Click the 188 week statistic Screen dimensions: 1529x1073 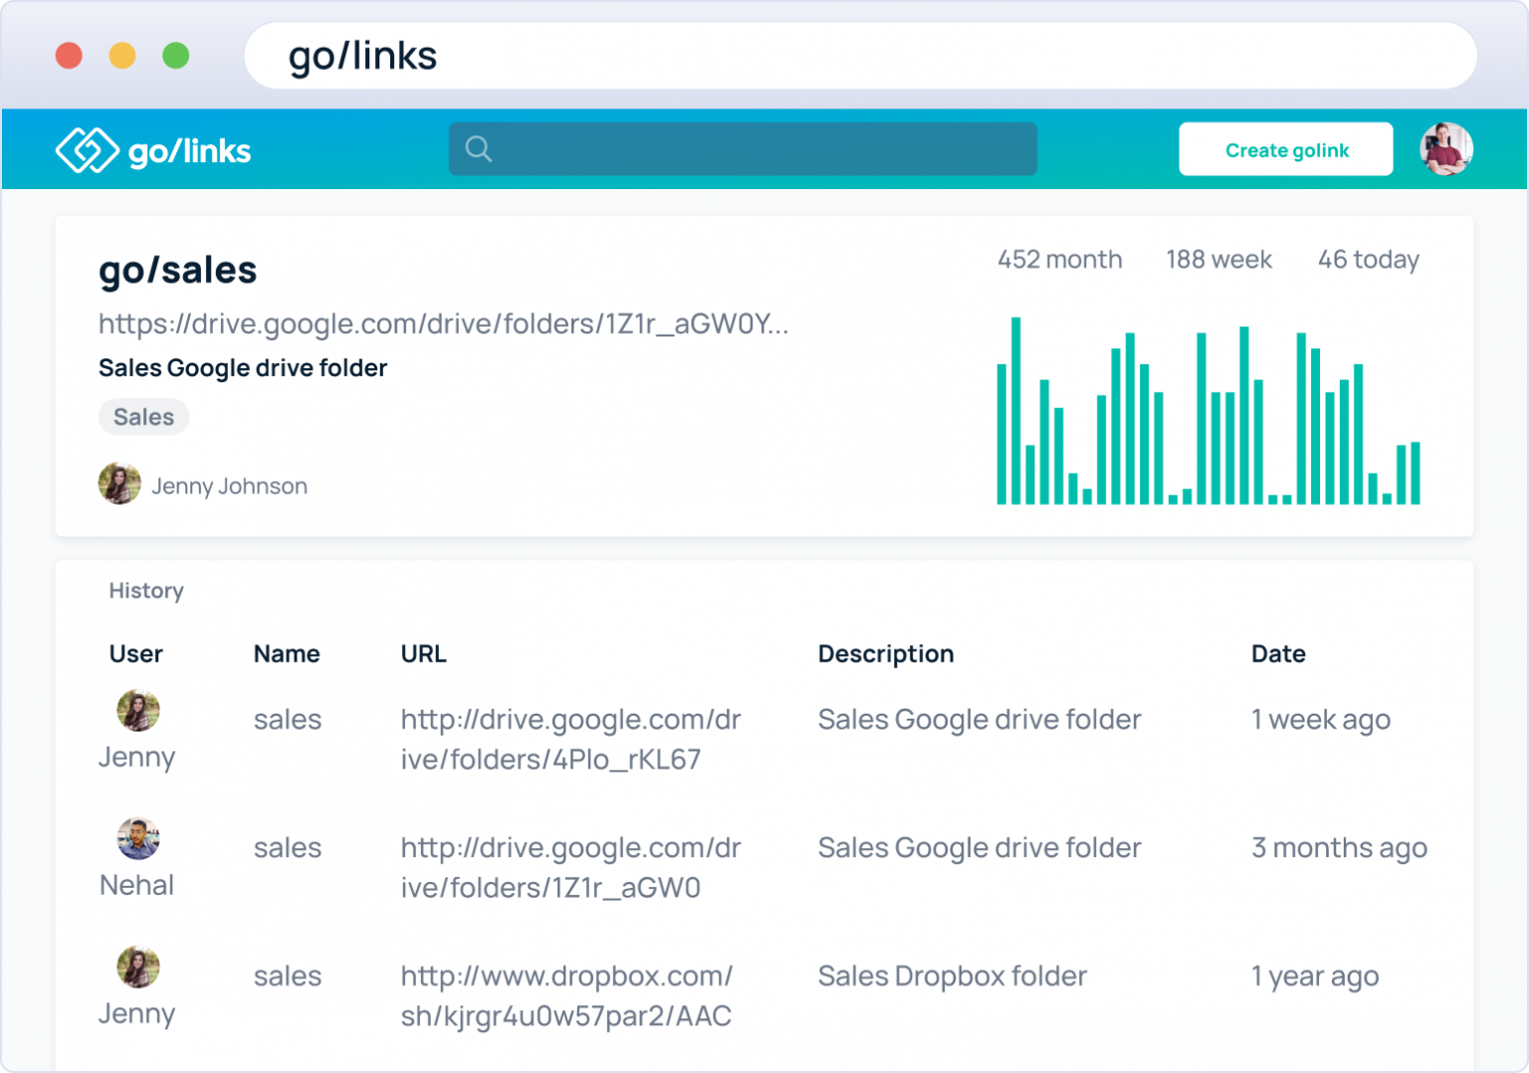tap(1217, 260)
